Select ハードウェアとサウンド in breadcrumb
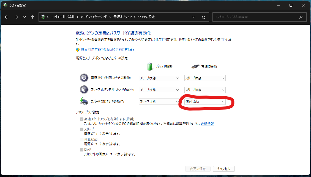The height and width of the screenshot is (177, 311). [x=94, y=17]
